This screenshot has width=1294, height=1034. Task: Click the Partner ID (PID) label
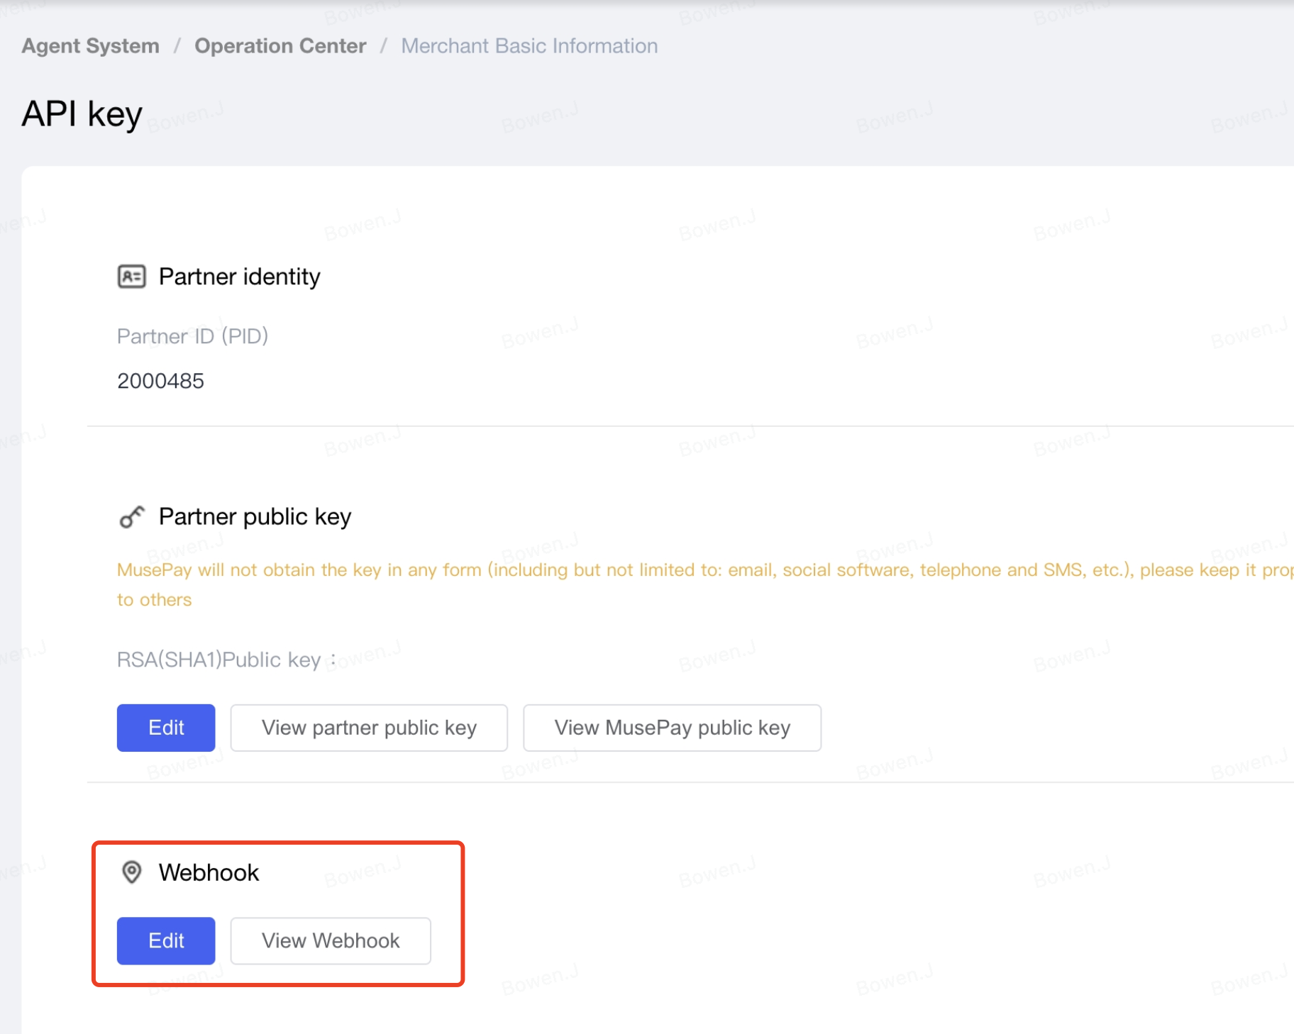coord(192,336)
